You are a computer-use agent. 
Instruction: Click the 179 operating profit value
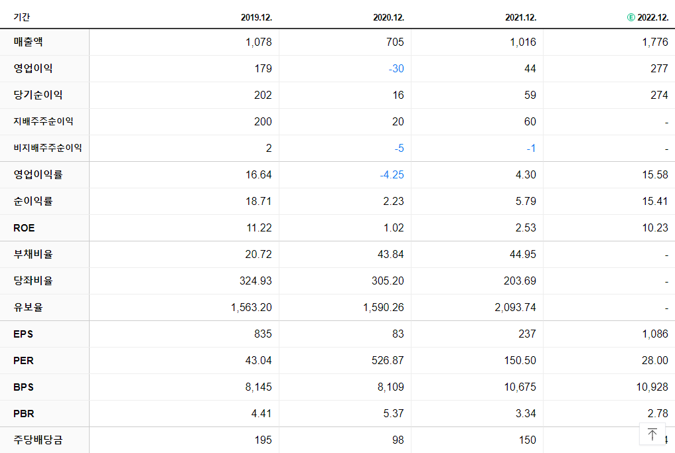(x=263, y=69)
